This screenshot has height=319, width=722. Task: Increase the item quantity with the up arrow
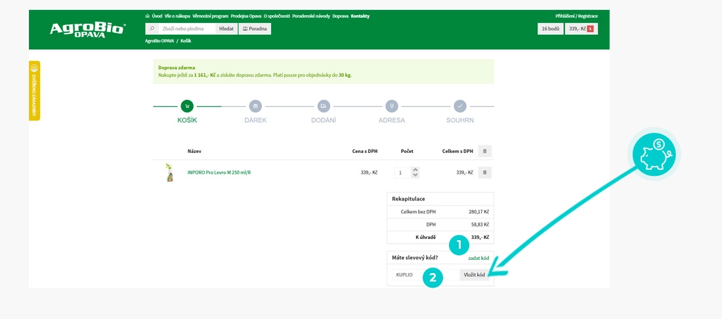tap(415, 169)
